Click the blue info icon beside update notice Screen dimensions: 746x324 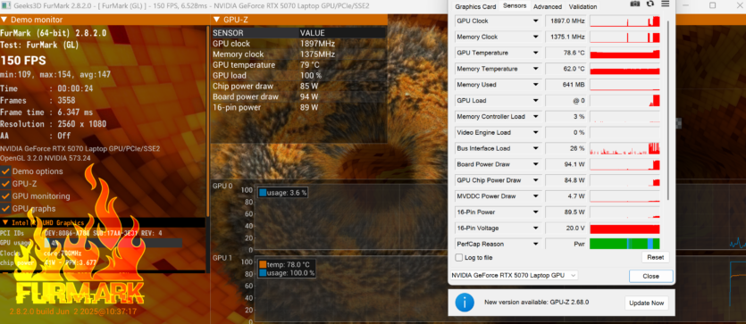[465, 303]
